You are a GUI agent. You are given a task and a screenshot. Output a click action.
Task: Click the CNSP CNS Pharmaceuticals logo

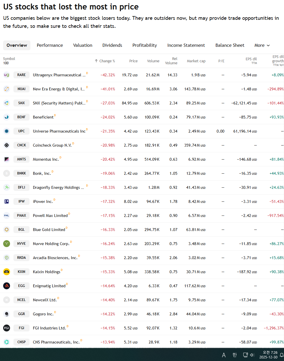(7, 342)
